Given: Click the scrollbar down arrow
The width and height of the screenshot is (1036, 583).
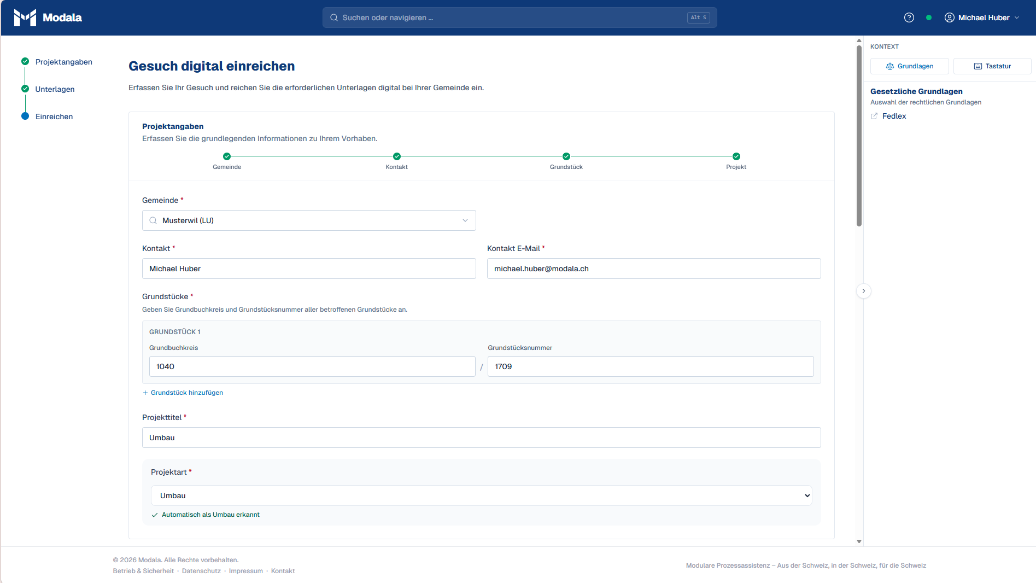Looking at the screenshot, I should coord(859,541).
